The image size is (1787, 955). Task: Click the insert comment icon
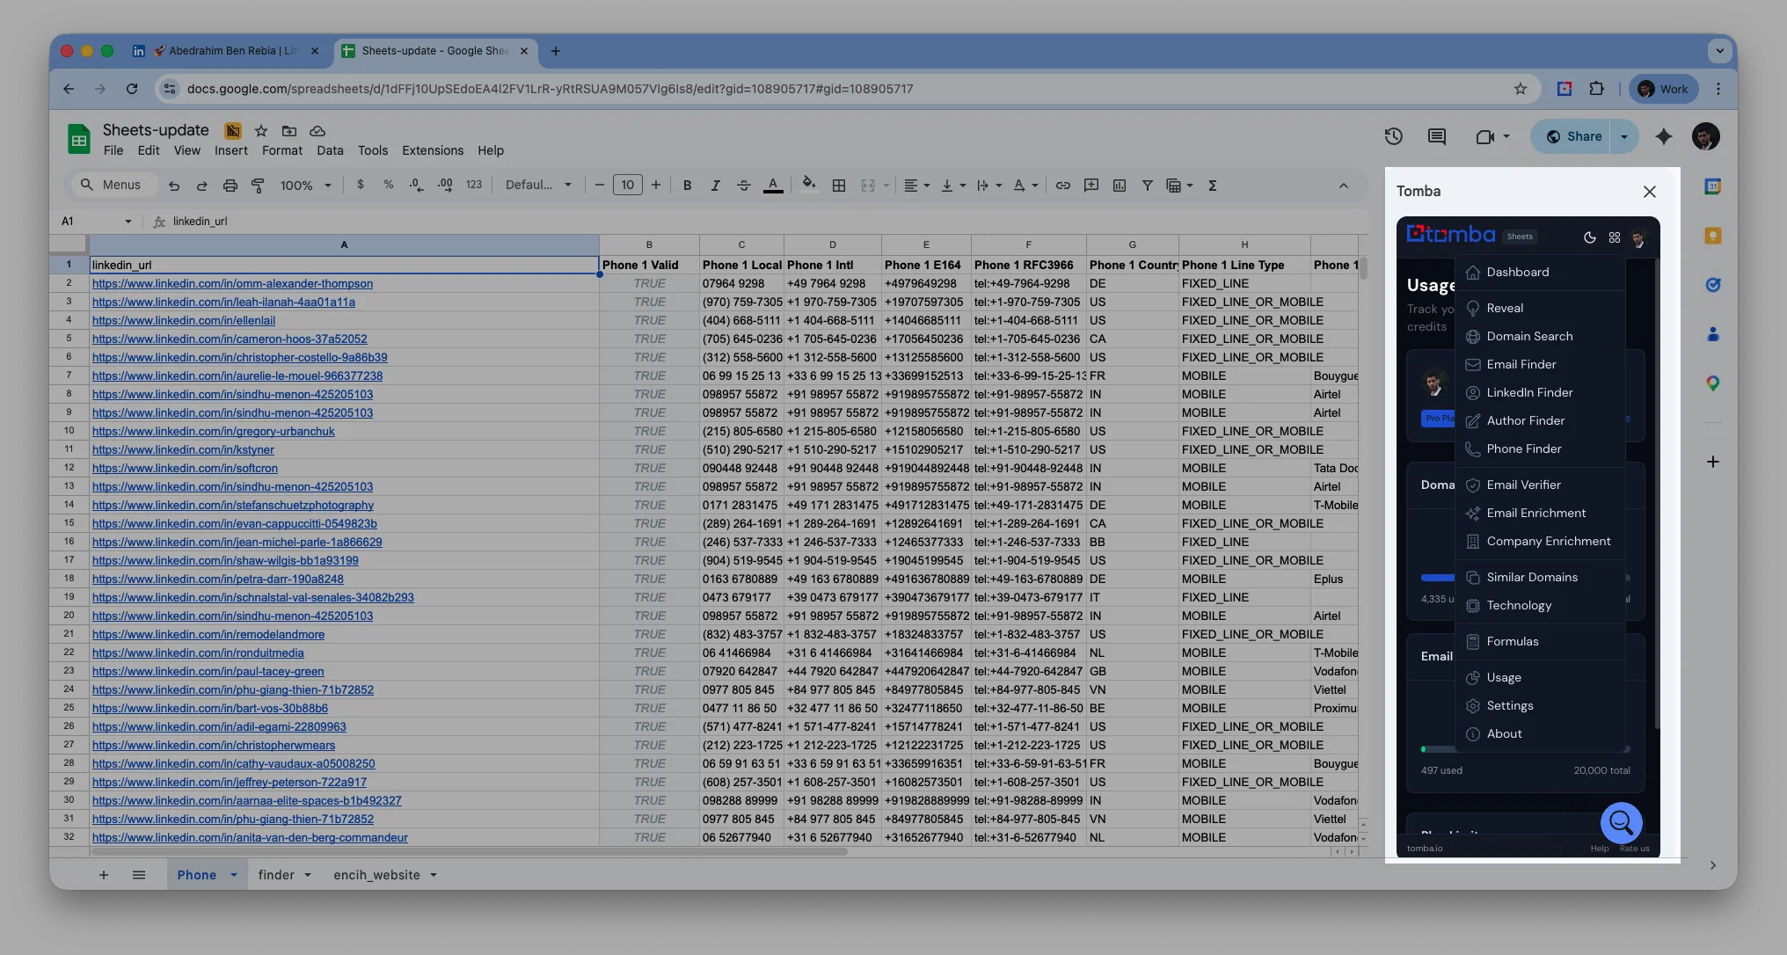click(1090, 186)
